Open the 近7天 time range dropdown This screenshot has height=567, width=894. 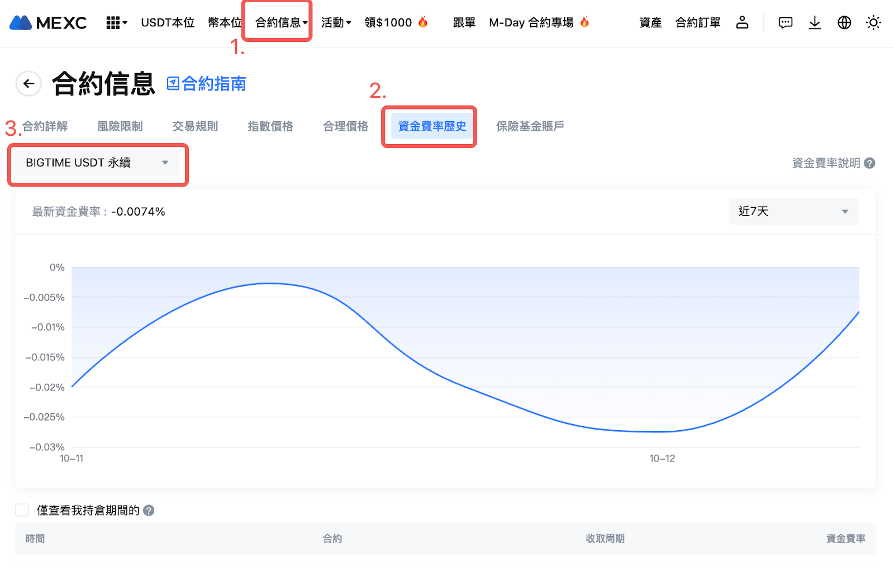pos(793,211)
